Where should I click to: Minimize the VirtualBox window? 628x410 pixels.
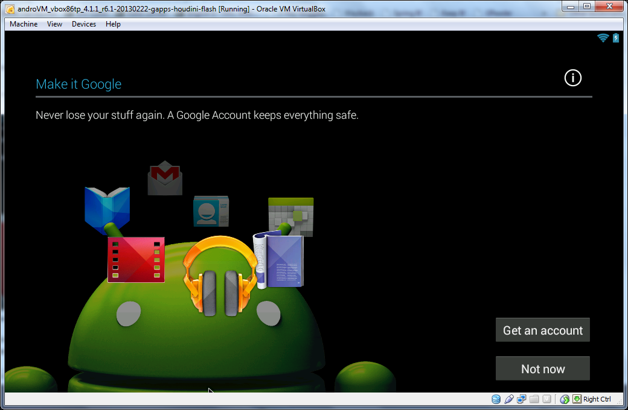click(x=571, y=6)
